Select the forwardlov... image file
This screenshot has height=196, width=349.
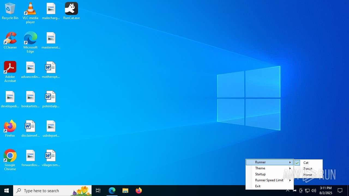[x=30, y=158]
